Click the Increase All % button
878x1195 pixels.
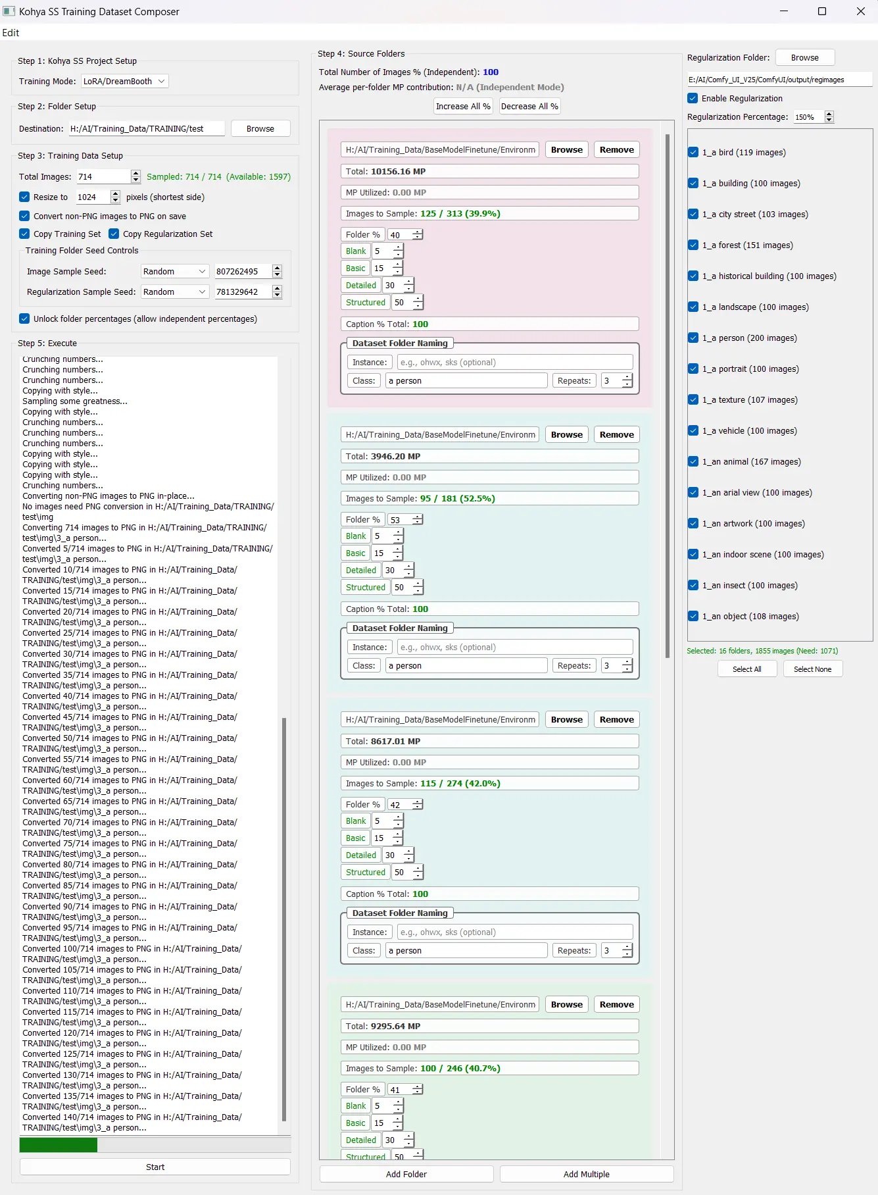pos(463,106)
